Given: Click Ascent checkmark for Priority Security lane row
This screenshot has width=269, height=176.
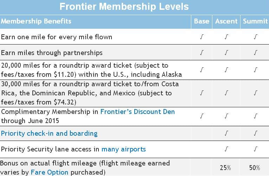Looking at the screenshot, I should click(226, 149).
